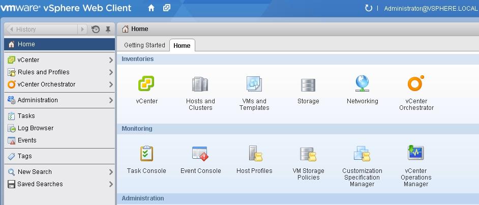
Task: Open the recent history clock icon
Action: point(96,30)
